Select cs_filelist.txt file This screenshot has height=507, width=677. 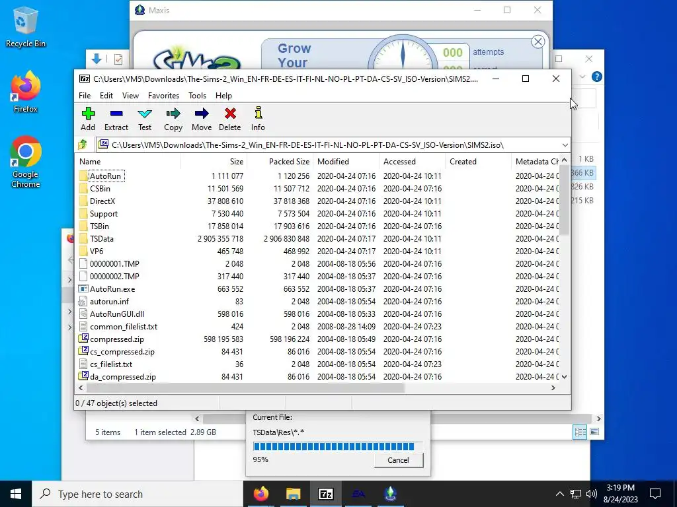coord(111,364)
